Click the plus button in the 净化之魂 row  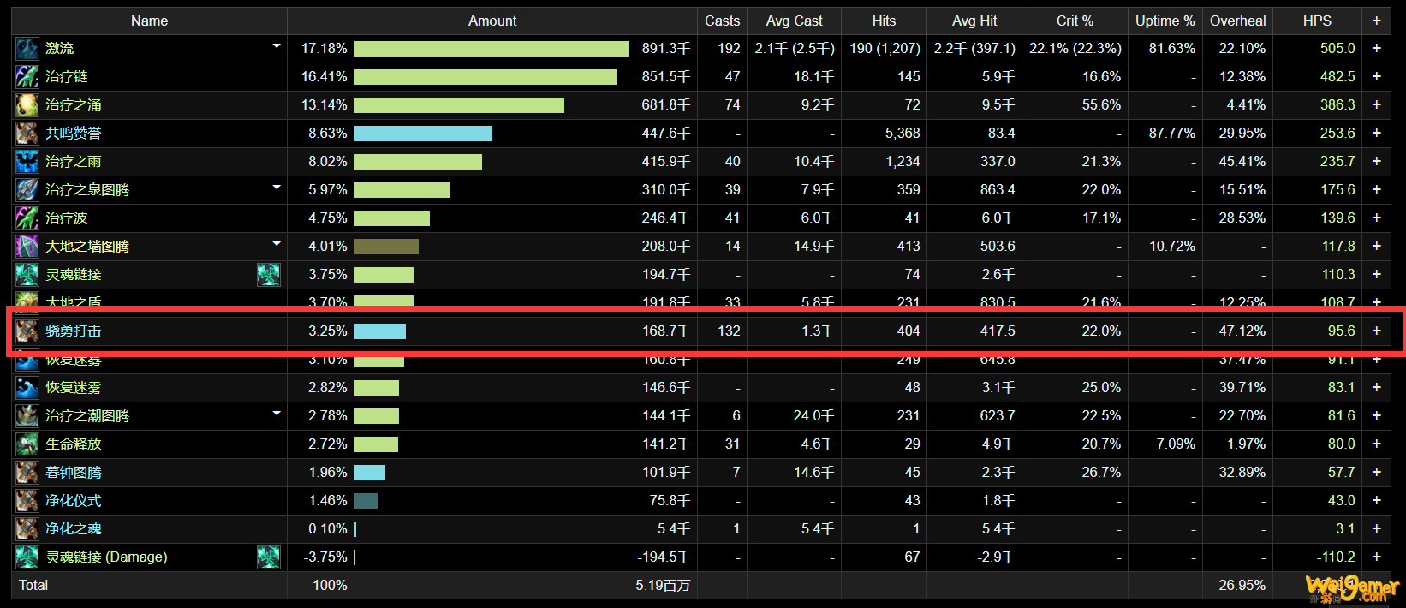[x=1377, y=529]
